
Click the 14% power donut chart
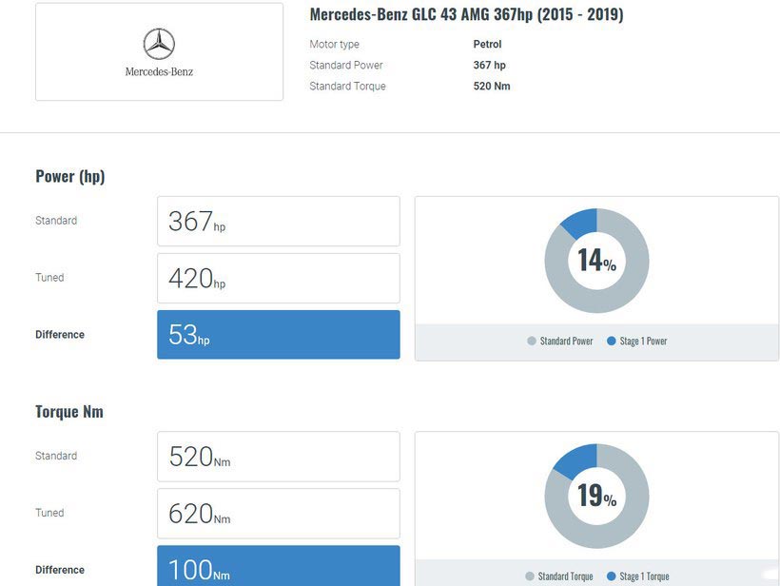(x=596, y=261)
